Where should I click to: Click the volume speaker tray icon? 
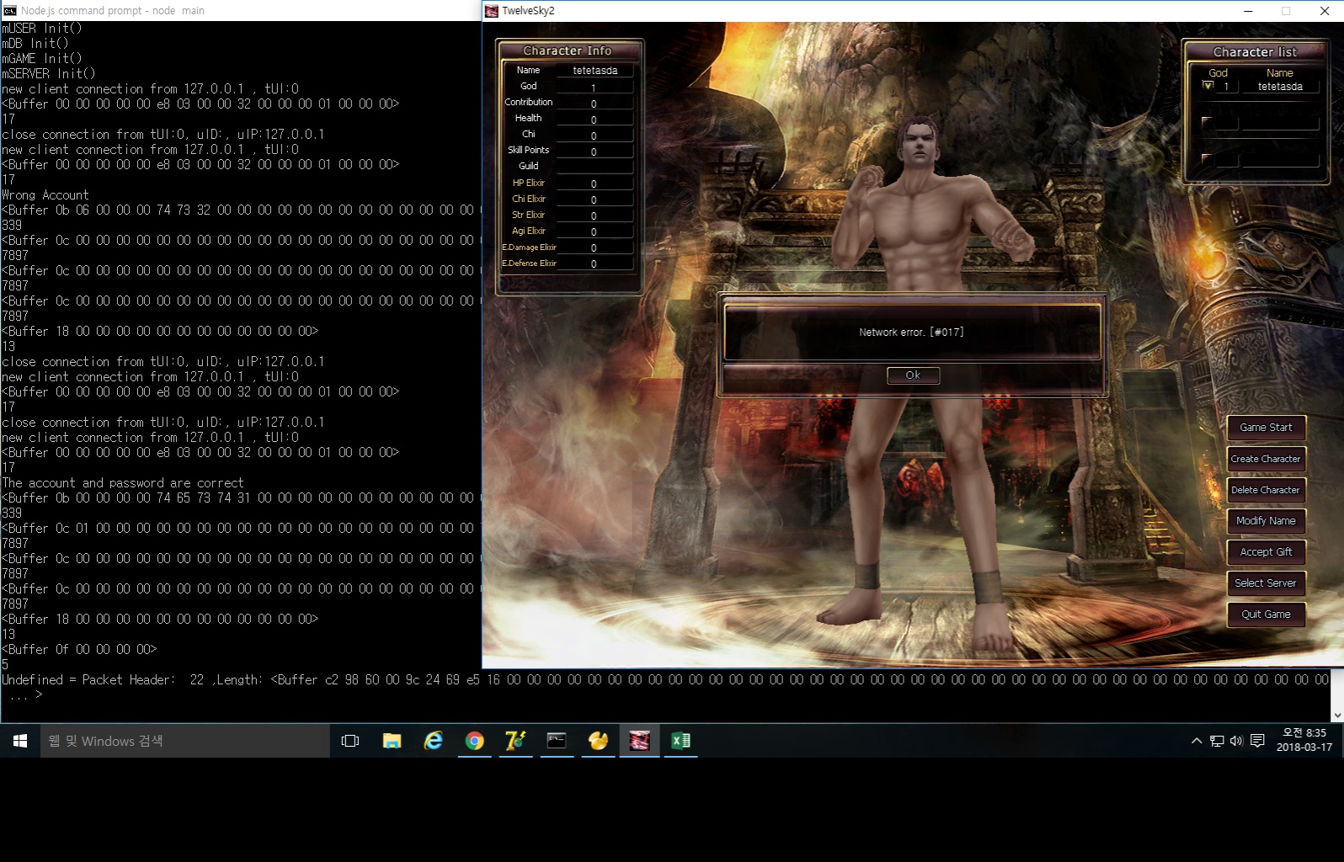tap(1236, 741)
